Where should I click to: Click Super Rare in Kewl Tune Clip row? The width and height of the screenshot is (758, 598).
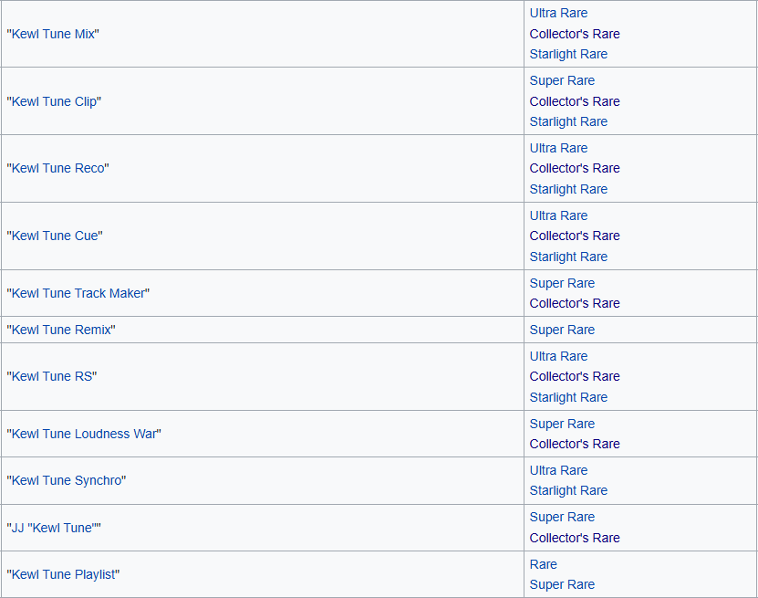tap(562, 80)
